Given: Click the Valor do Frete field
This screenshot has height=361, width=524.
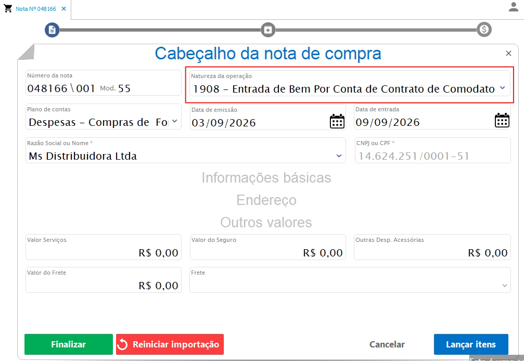Looking at the screenshot, I should tap(103, 280).
